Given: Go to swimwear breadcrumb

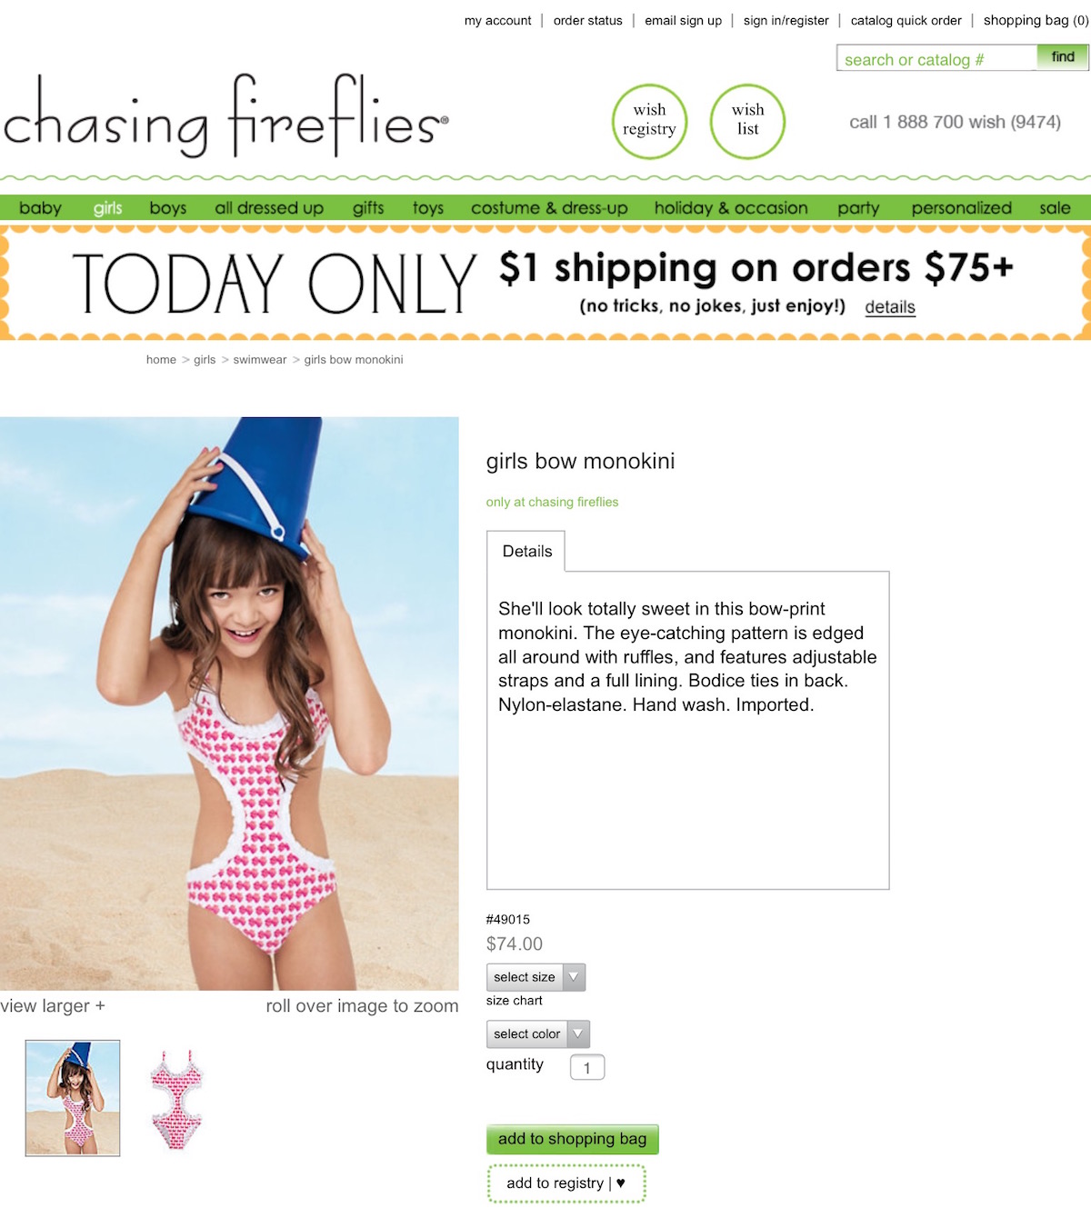Looking at the screenshot, I should click(x=260, y=360).
